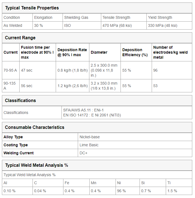Select the SFA/AWS A5.11 : ENi-1 classification text

(83, 110)
